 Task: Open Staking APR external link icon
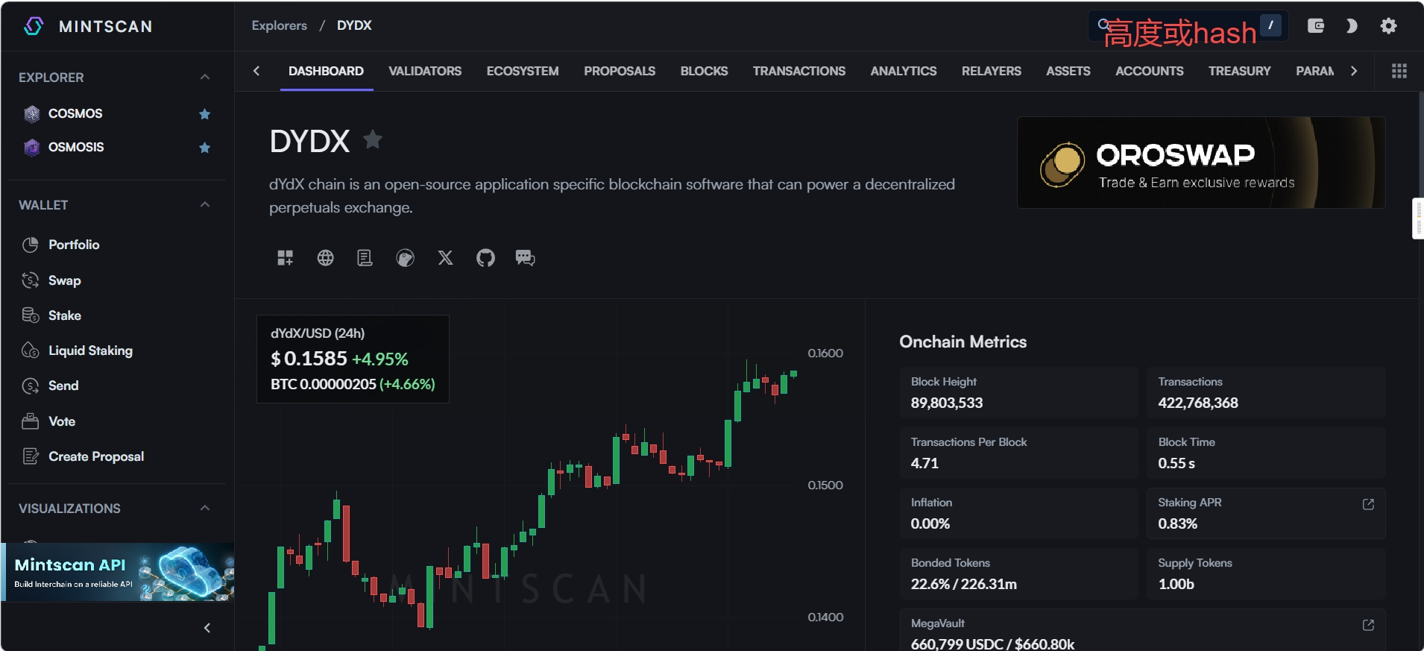1368,504
